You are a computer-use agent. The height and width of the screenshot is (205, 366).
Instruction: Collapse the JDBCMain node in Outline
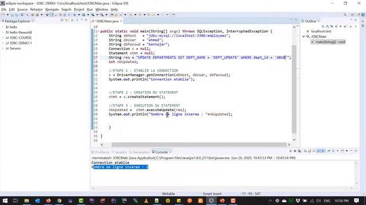(304, 36)
